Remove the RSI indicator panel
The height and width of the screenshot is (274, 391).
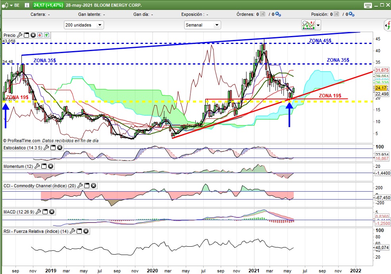click(x=86, y=231)
